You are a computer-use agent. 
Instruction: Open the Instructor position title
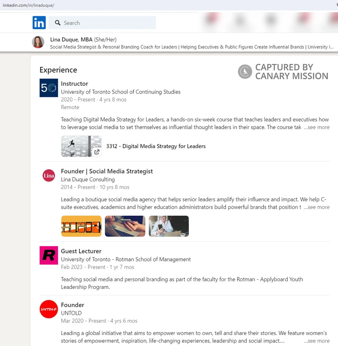(x=74, y=84)
